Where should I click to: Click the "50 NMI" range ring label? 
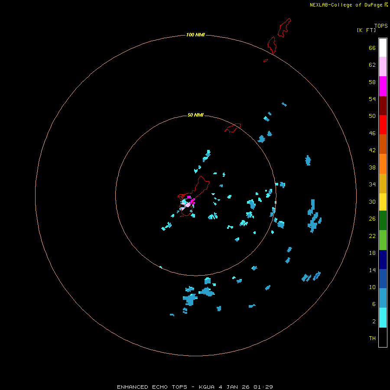(195, 115)
